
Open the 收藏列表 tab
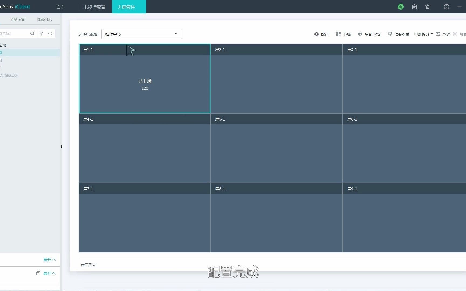[x=44, y=19]
